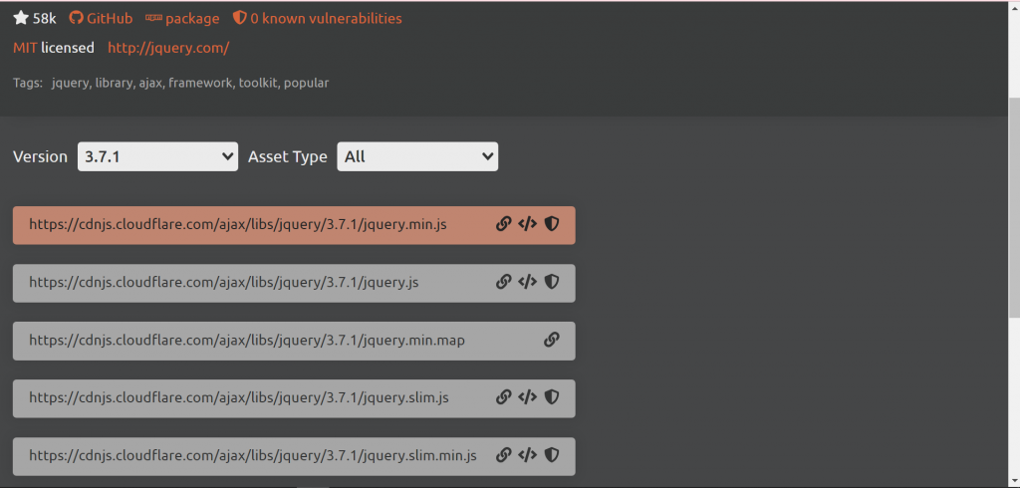Click the 0 known vulnerabilities link
This screenshot has width=1020, height=488.
click(318, 18)
